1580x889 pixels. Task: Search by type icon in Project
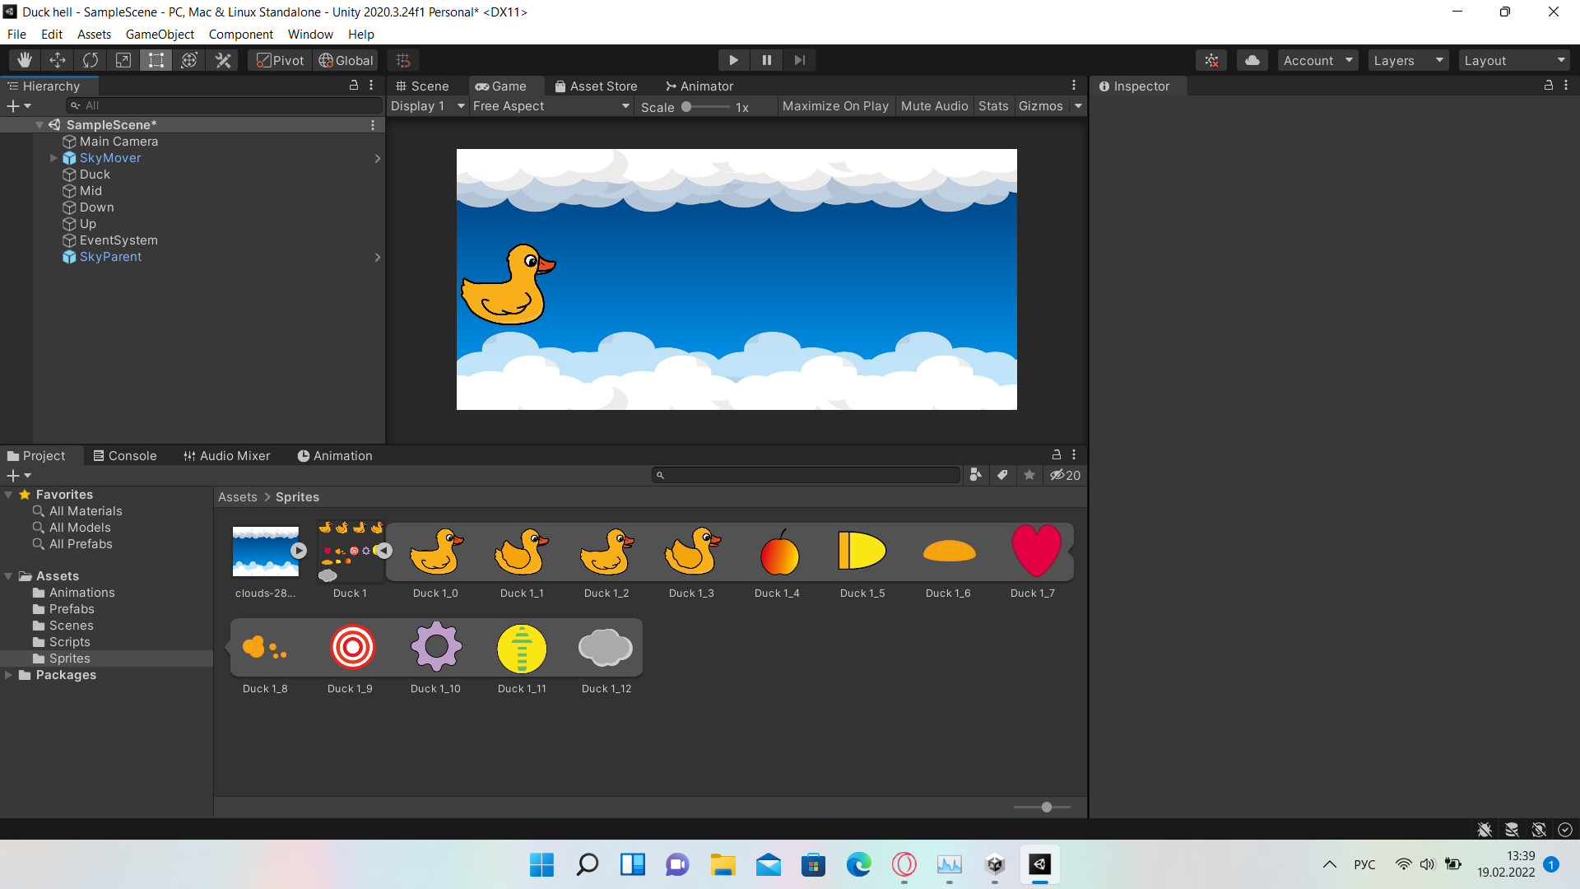(x=975, y=475)
